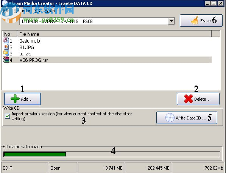Click the red X Delete icon
This screenshot has height=173, width=226.
(x=189, y=99)
